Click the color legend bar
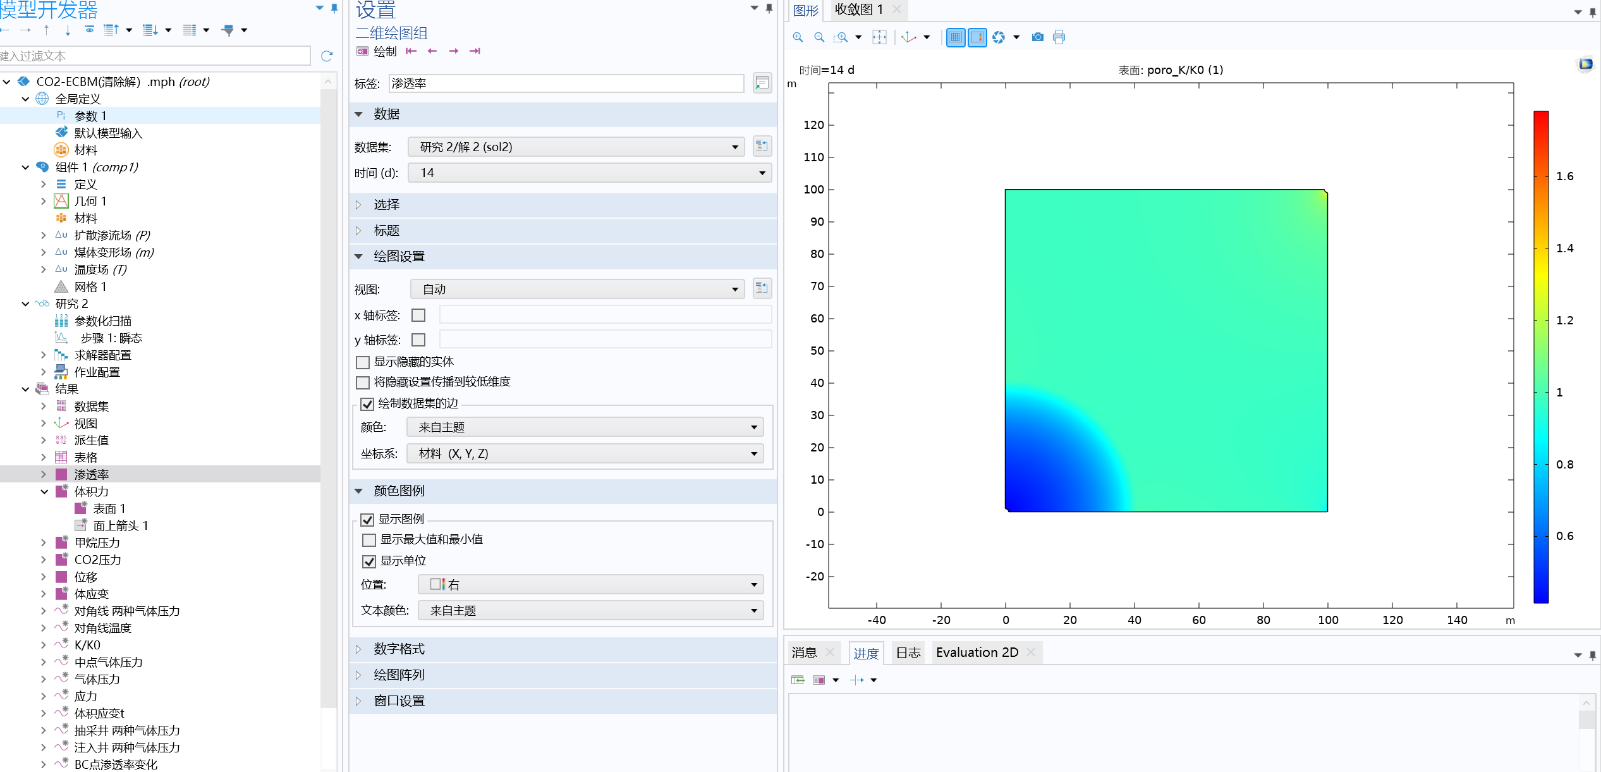Image resolution: width=1601 pixels, height=772 pixels. pos(1541,357)
